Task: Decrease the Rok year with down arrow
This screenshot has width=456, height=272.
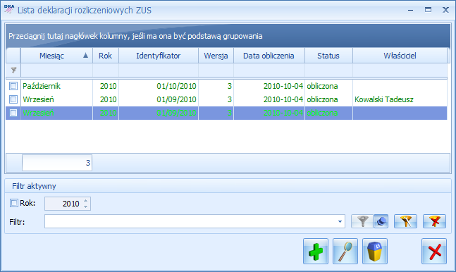Action: [85, 206]
